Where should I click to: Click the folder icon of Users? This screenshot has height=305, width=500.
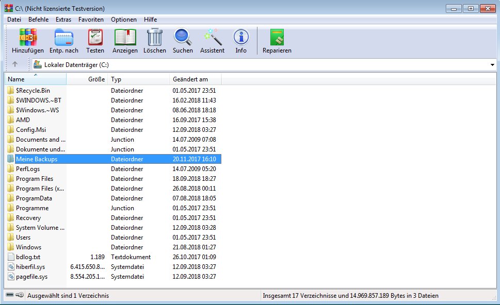click(10, 237)
